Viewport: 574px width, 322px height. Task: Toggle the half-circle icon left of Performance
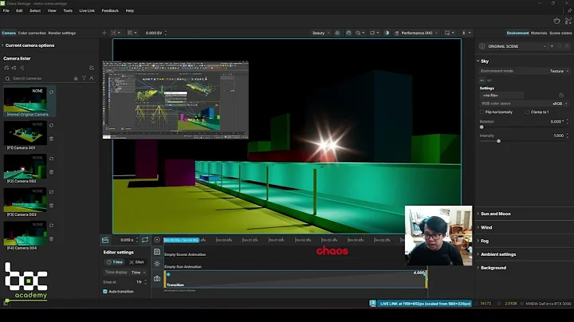pos(387,33)
